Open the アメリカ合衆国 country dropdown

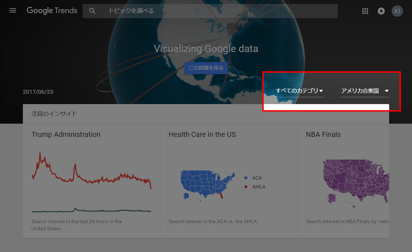coord(359,91)
